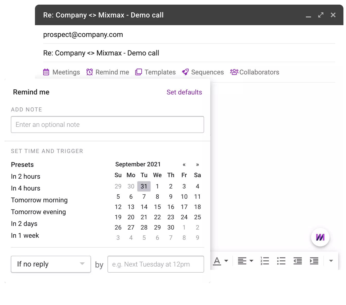Pick September 20 in the calendar
346x305 pixels.
(131, 217)
